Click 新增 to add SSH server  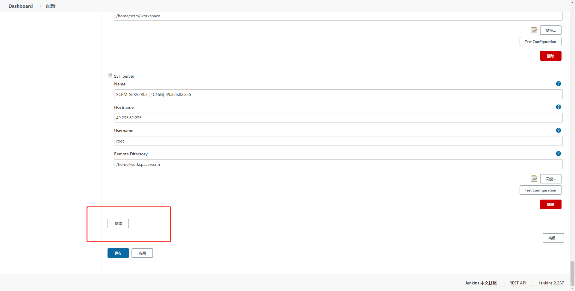pyautogui.click(x=118, y=223)
